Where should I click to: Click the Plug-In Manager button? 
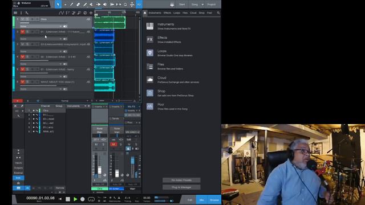coord(181,187)
